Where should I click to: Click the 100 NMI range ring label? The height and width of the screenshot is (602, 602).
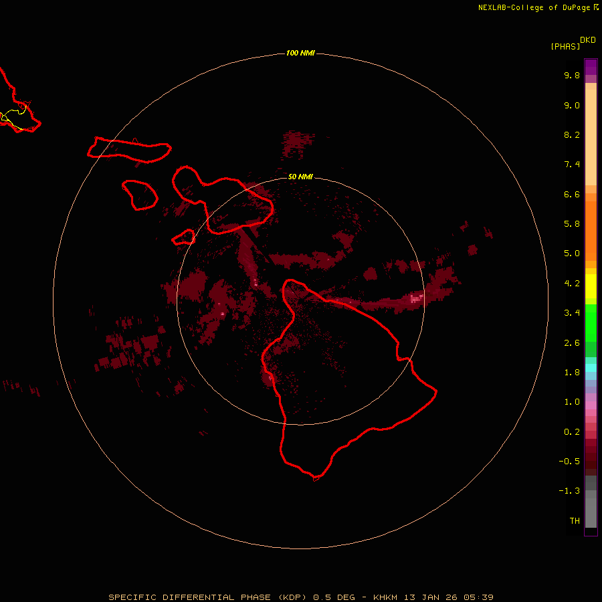300,53
